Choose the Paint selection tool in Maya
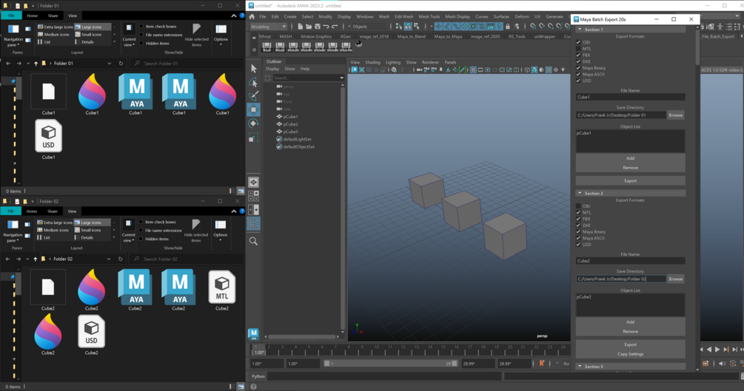Screen dimensions: 744x391 pos(253,96)
